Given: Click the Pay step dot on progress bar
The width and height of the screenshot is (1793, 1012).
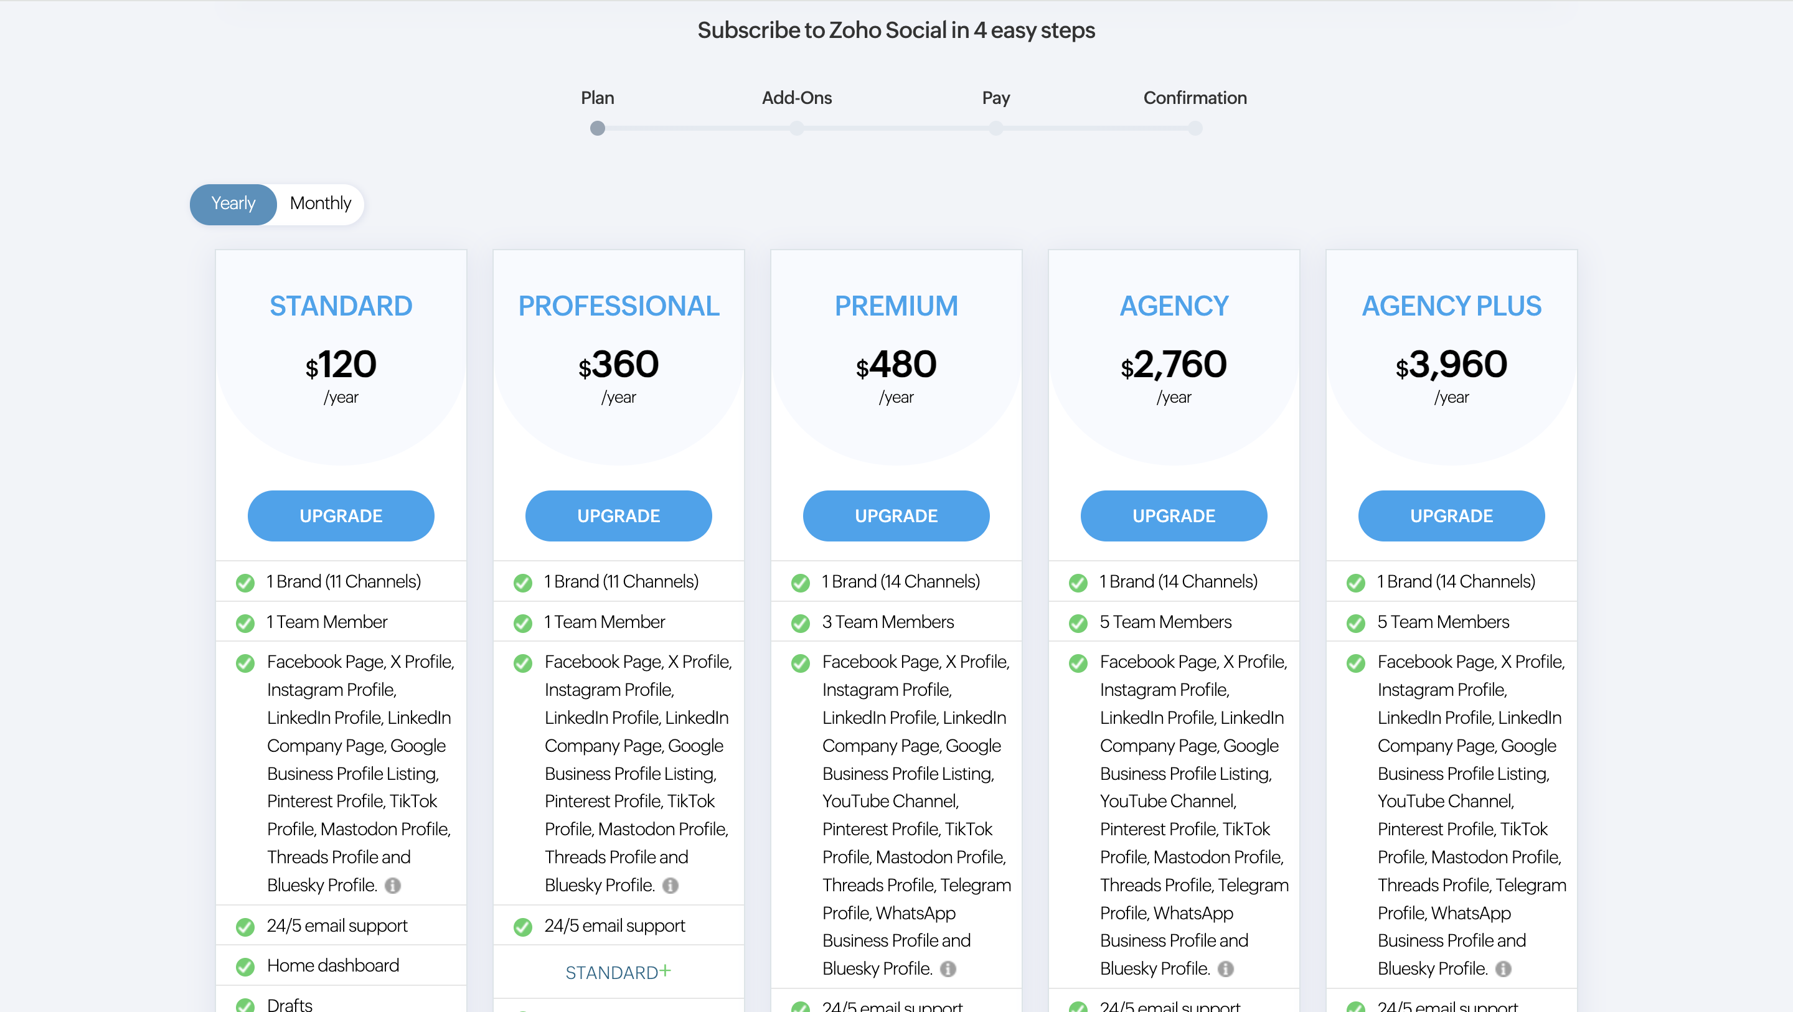Looking at the screenshot, I should click(x=996, y=128).
